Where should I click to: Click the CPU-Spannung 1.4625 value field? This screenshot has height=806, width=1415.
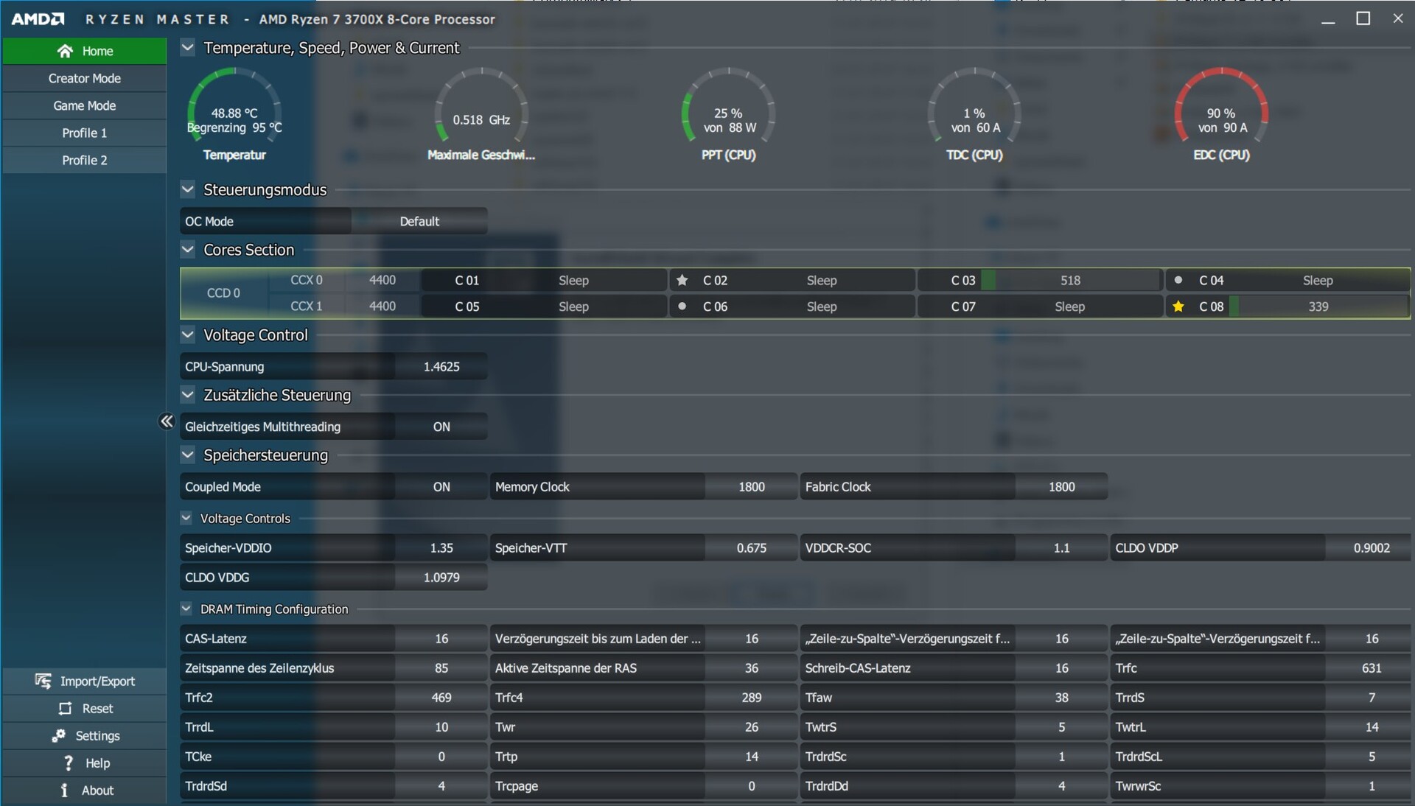(441, 366)
